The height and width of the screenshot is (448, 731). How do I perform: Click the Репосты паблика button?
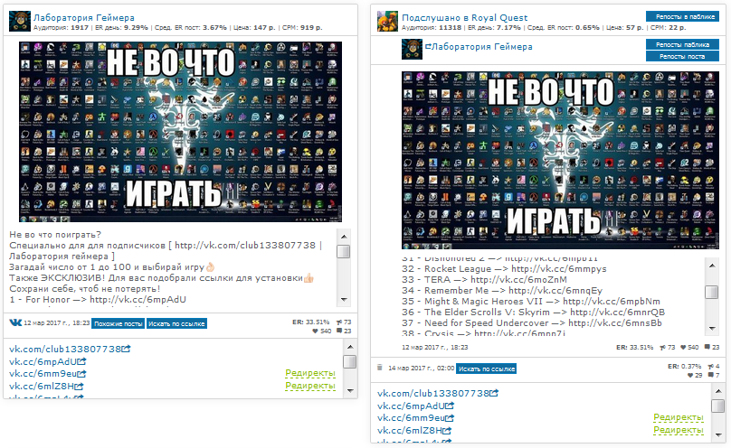(682, 44)
